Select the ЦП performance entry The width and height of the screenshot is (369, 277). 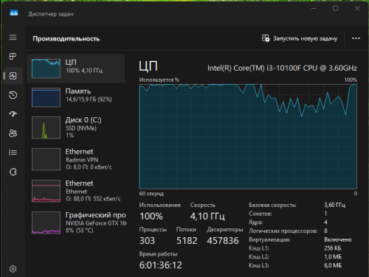click(x=76, y=69)
